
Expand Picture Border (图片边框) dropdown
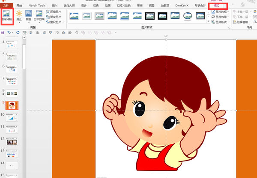tap(228, 12)
